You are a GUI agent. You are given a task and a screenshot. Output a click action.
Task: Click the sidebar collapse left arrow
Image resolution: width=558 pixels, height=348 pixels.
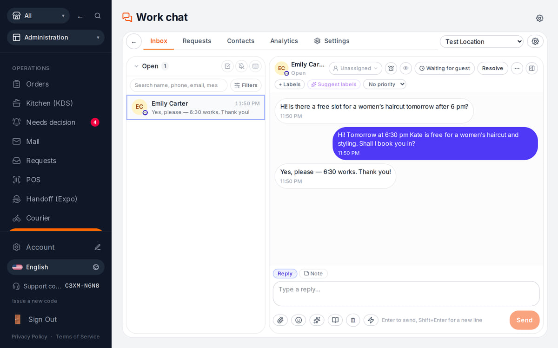pos(80,16)
